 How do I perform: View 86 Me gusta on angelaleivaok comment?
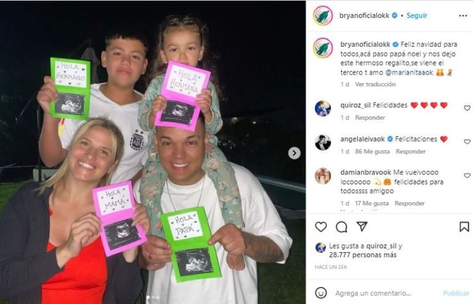click(372, 151)
